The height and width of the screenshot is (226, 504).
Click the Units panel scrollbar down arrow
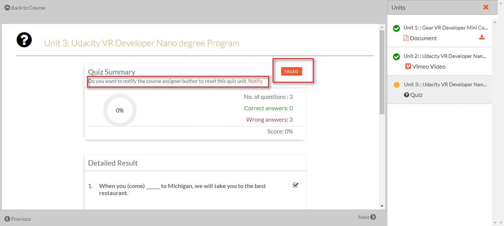coord(494,223)
